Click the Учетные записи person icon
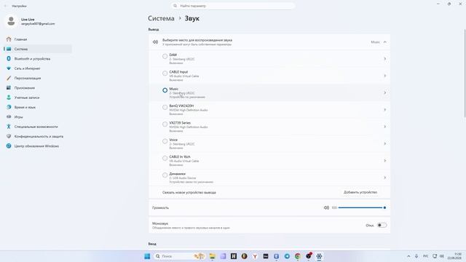 [x=9, y=98]
